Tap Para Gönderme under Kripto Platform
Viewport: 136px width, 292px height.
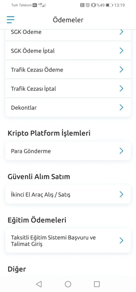pyautogui.click(x=68, y=151)
